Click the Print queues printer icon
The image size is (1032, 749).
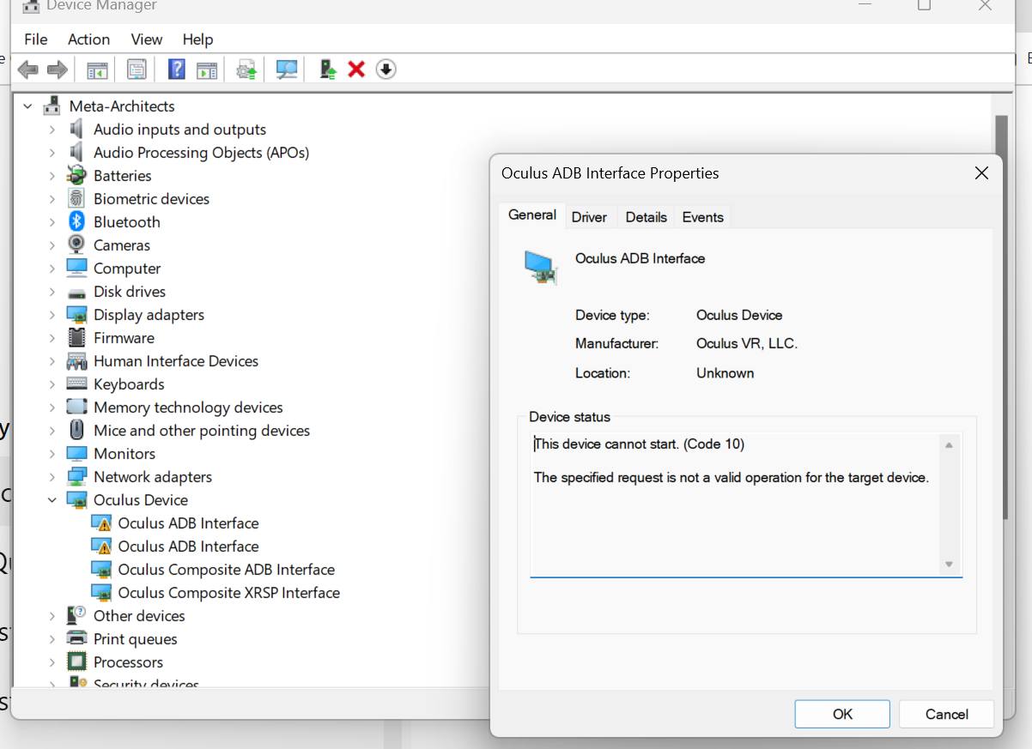pos(77,638)
